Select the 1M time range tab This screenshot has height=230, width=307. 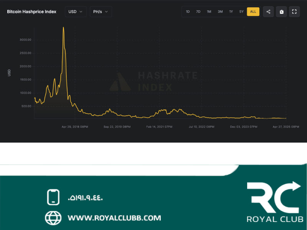[x=209, y=12]
